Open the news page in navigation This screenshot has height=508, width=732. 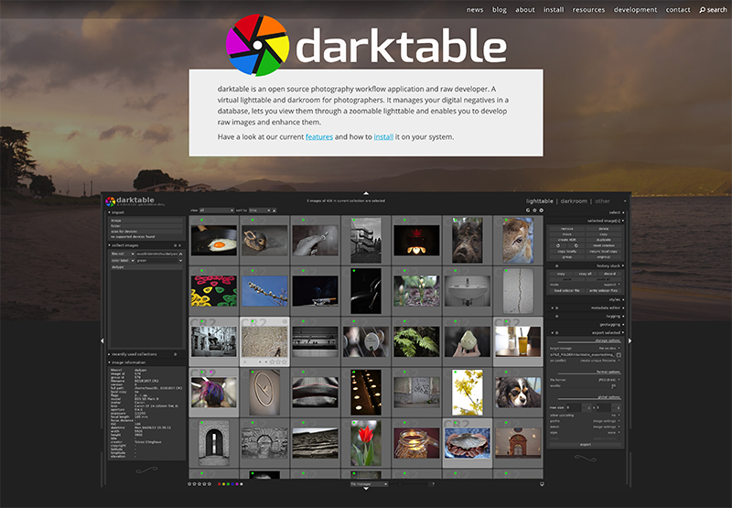coord(475,10)
